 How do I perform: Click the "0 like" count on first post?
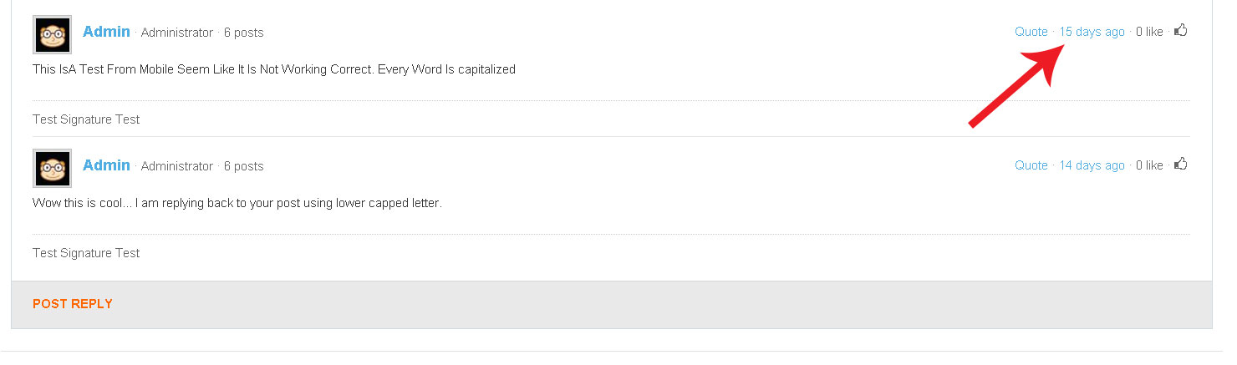click(1149, 32)
